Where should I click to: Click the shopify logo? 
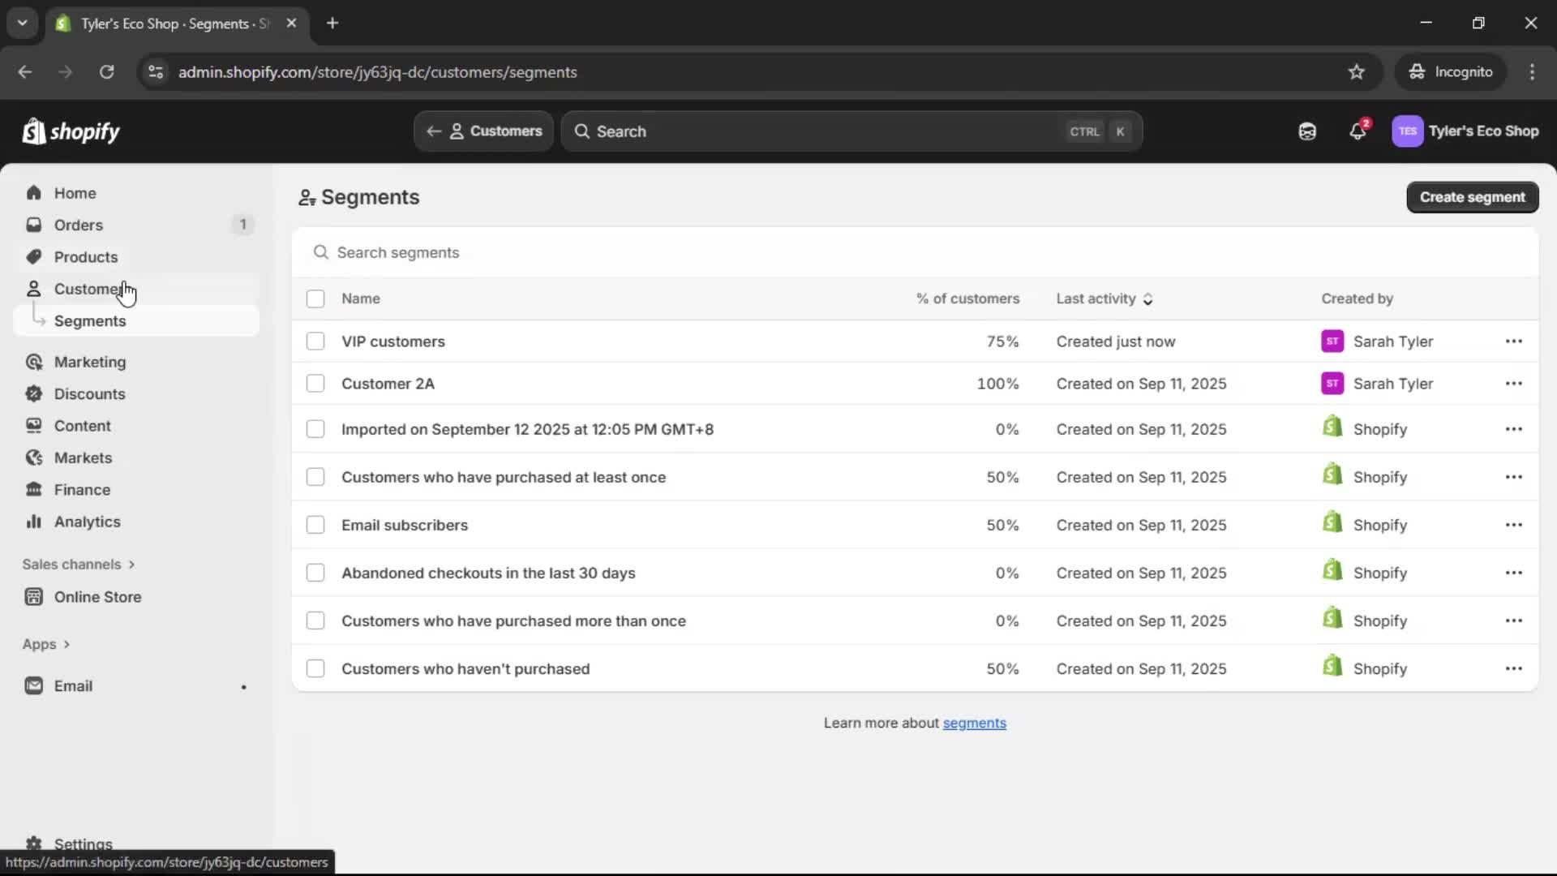click(x=71, y=131)
